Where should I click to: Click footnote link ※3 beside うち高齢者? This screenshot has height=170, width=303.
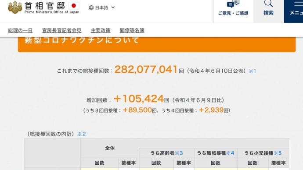click(179, 153)
